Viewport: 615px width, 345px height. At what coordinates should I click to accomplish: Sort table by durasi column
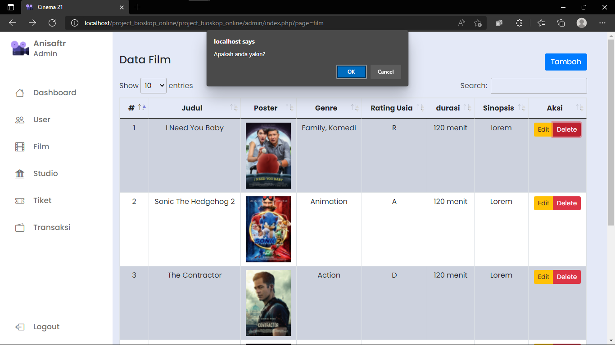(451, 108)
